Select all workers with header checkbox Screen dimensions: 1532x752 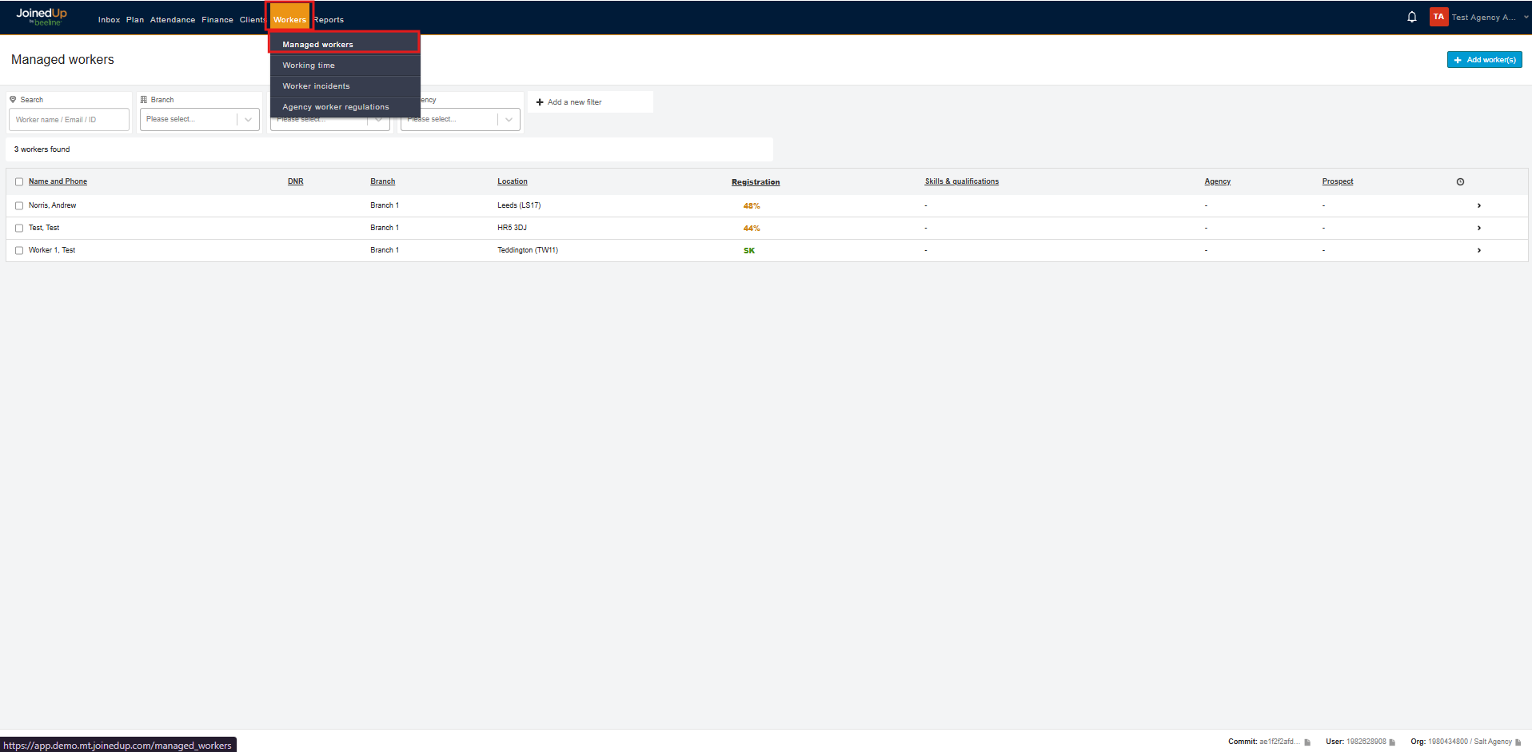[19, 181]
